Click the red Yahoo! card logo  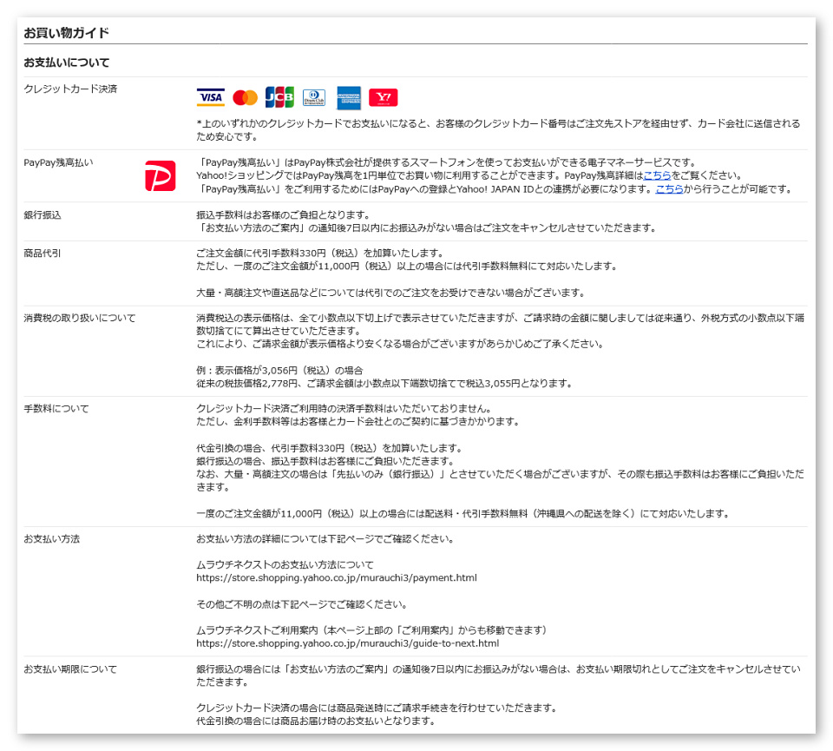pos(383,97)
